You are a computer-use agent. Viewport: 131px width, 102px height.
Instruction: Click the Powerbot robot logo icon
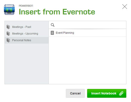pyautogui.click(x=9, y=9)
